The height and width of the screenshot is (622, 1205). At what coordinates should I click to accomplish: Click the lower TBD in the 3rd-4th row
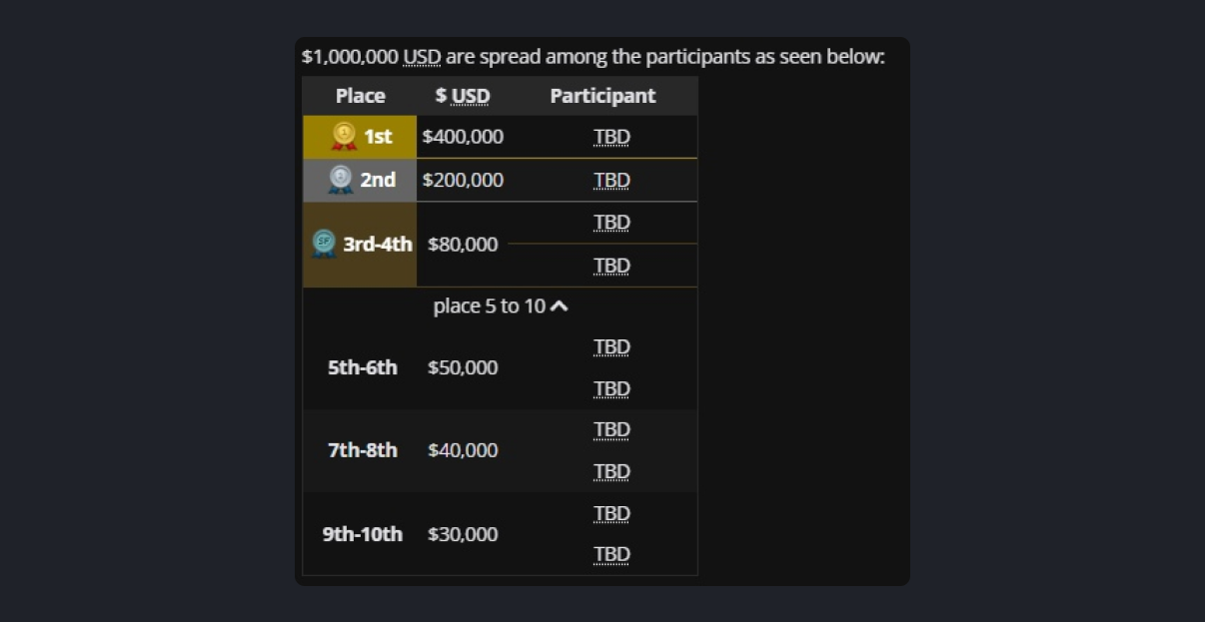pos(611,266)
